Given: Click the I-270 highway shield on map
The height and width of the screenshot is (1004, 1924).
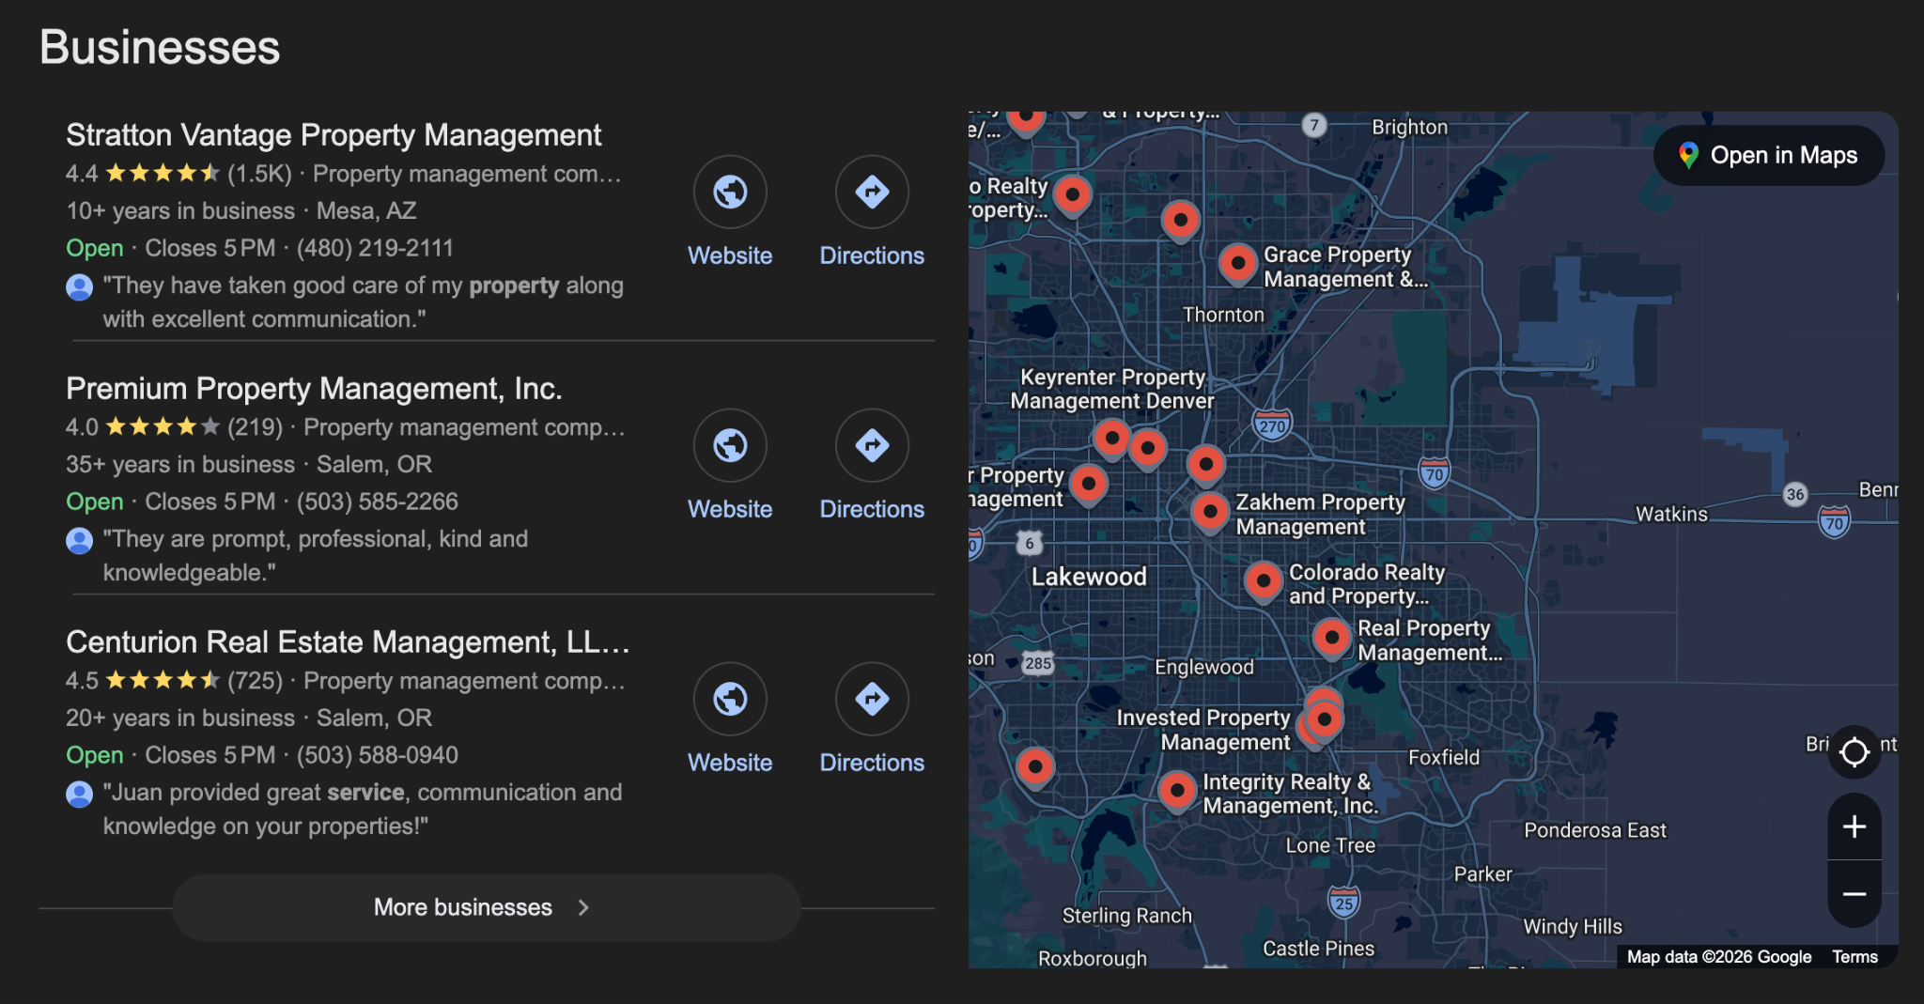Looking at the screenshot, I should (x=1272, y=425).
